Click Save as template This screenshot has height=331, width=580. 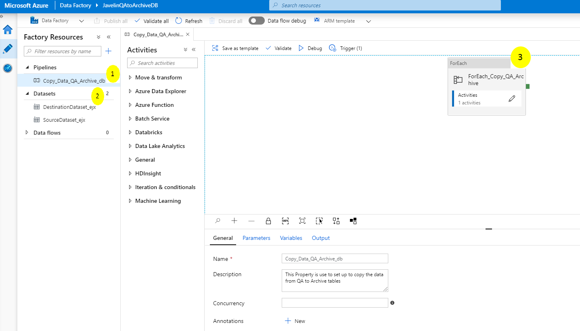click(x=235, y=48)
